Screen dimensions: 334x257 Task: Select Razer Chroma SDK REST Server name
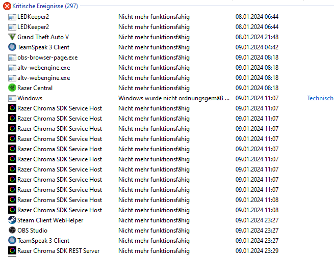(58, 251)
